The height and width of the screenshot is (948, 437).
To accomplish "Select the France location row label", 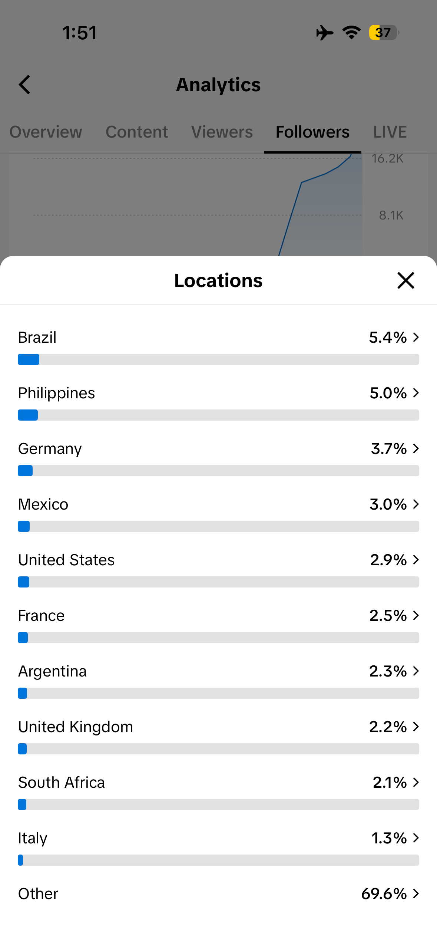I will tap(42, 615).
